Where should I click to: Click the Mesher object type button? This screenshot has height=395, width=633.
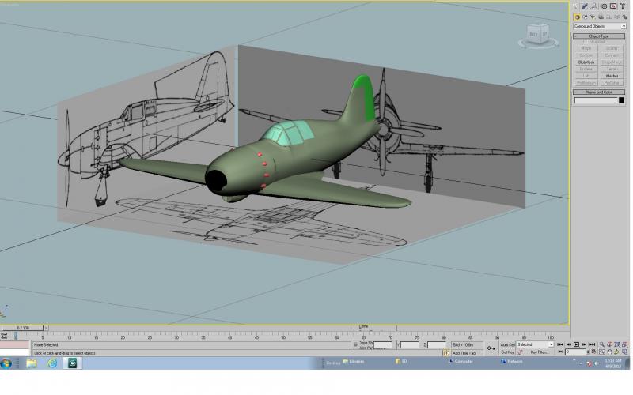pos(612,76)
